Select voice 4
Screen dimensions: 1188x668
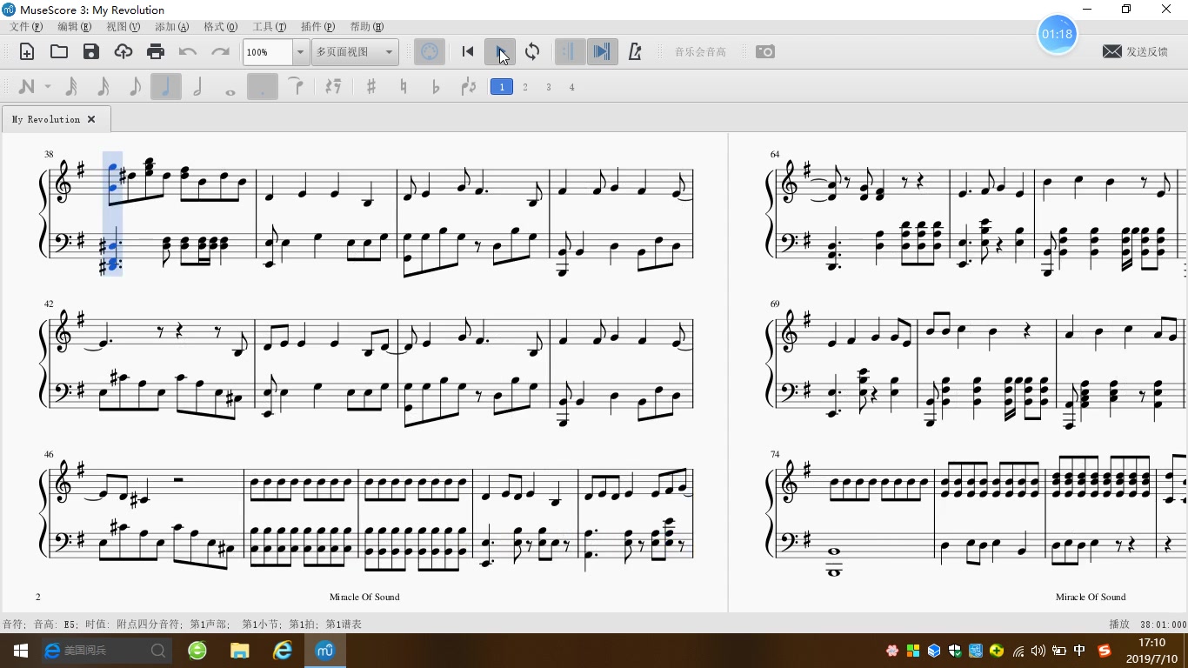572,87
